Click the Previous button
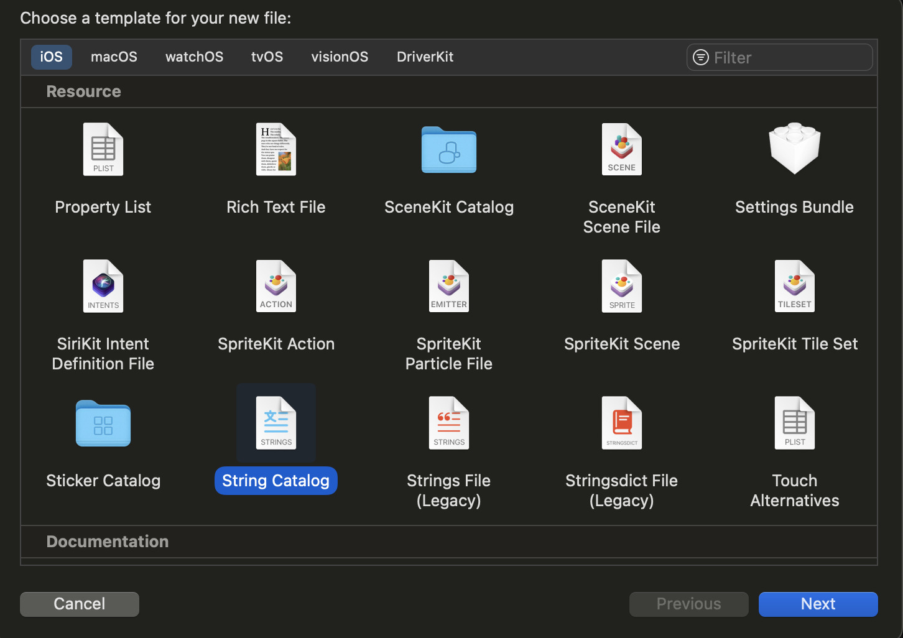Screen dimensions: 903x638 coord(689,604)
